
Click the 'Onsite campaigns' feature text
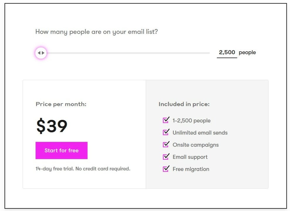[196, 145]
